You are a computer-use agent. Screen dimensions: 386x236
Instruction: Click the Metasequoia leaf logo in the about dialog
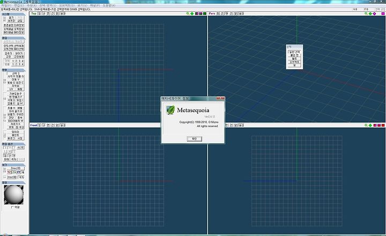170,110
